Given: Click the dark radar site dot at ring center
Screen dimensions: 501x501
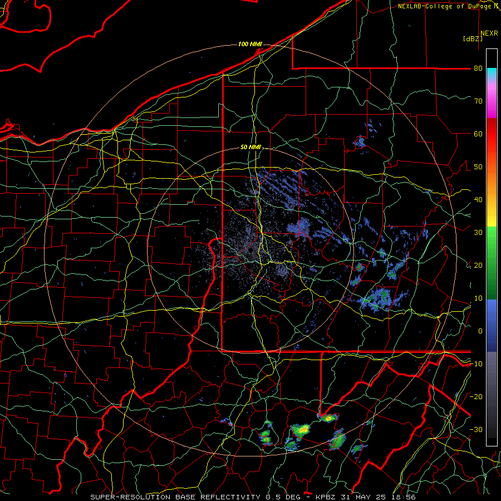Looking at the screenshot, I should [250, 250].
